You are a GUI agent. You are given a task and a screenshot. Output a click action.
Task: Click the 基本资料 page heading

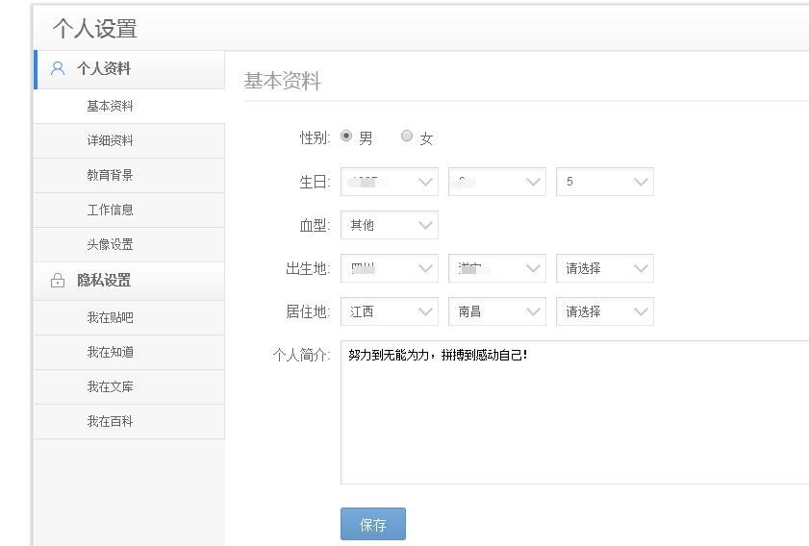coord(282,81)
